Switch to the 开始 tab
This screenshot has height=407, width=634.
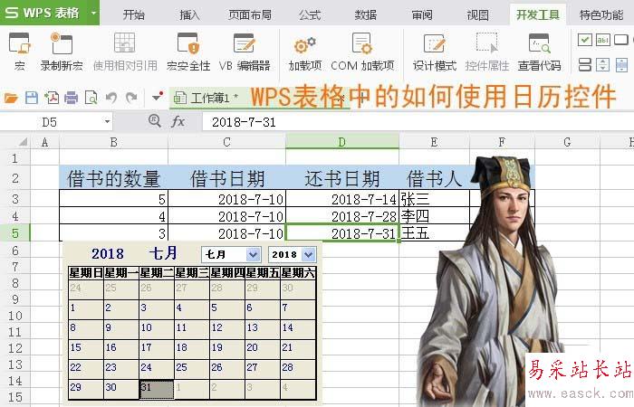coord(133,15)
